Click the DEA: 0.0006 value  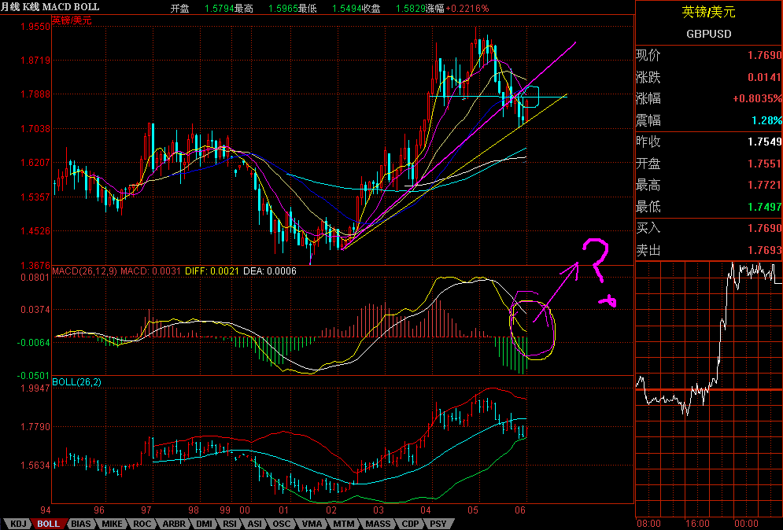pyautogui.click(x=270, y=271)
